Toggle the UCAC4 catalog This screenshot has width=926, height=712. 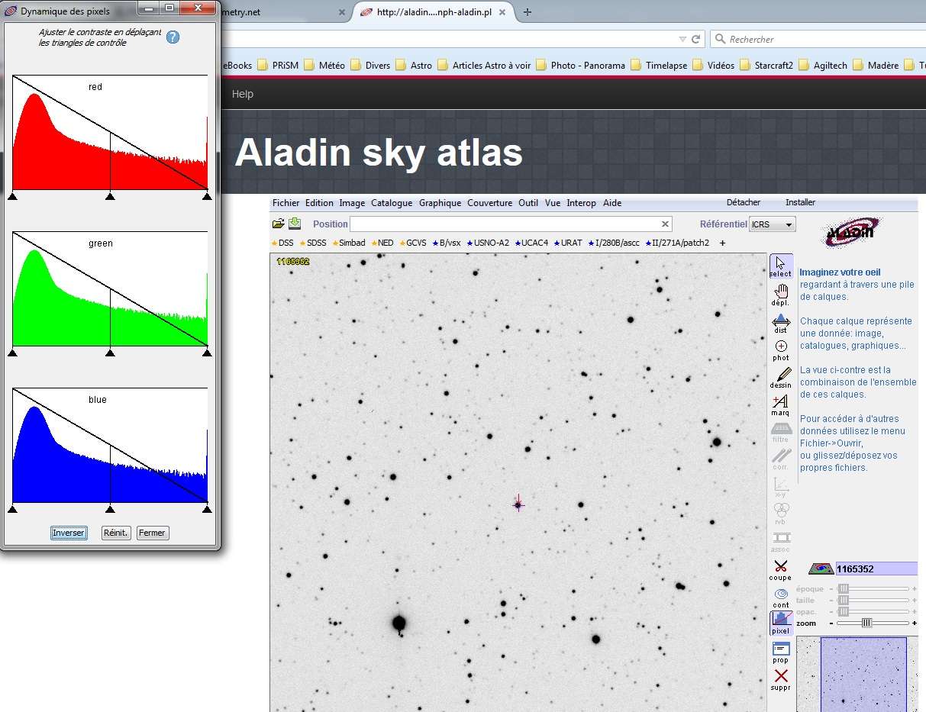532,243
